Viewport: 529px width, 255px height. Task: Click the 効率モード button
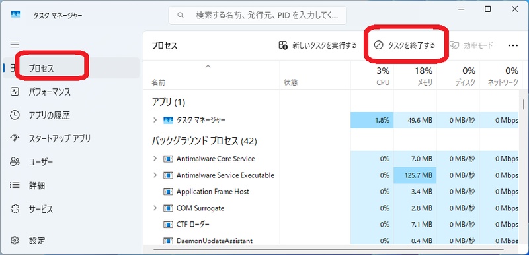tap(471, 45)
